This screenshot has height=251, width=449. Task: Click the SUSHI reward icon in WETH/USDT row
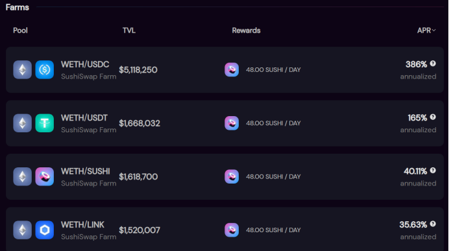coord(232,123)
